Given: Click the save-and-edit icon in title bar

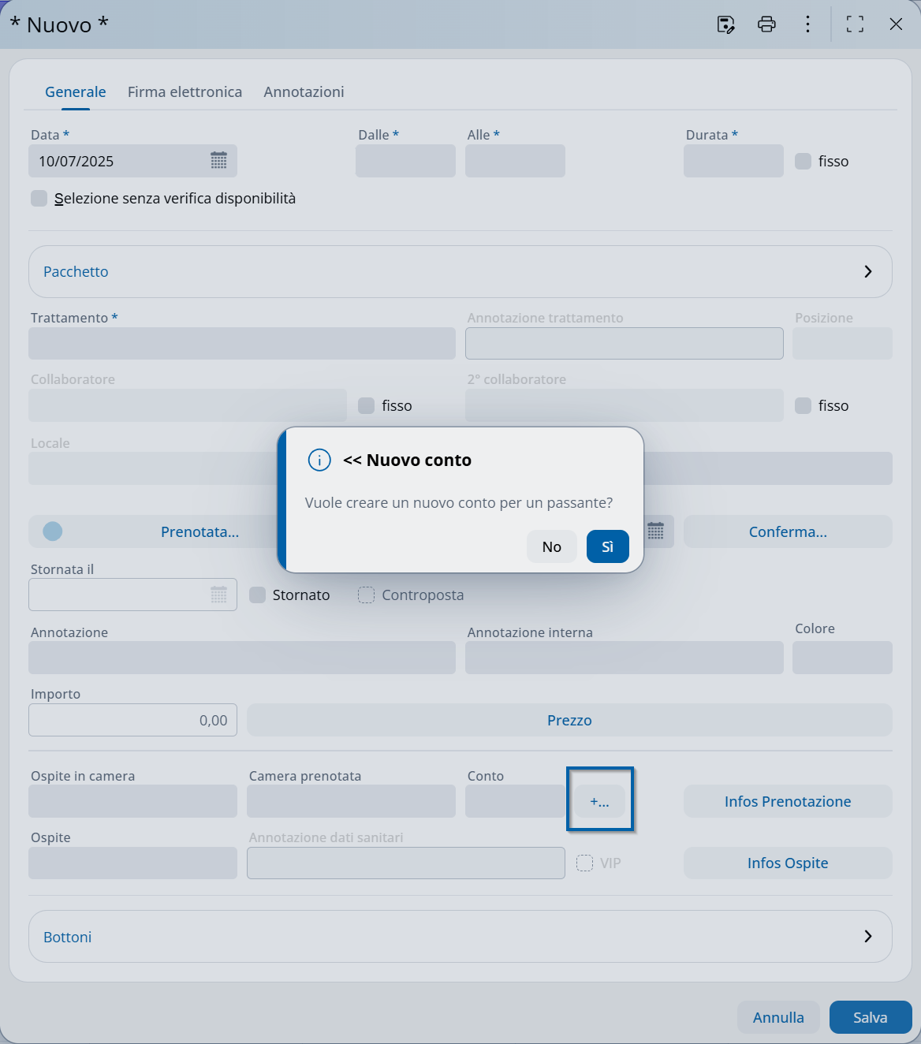Looking at the screenshot, I should point(725,24).
